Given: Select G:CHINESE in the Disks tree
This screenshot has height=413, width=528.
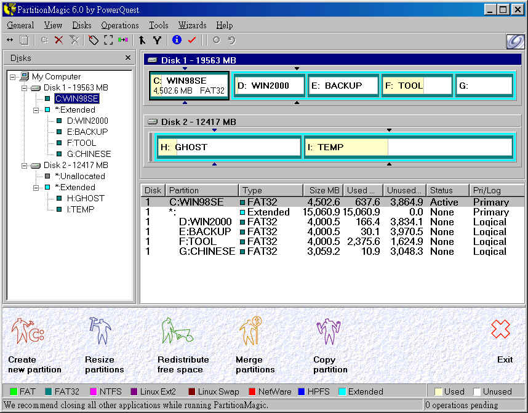Looking at the screenshot, I should pos(89,154).
